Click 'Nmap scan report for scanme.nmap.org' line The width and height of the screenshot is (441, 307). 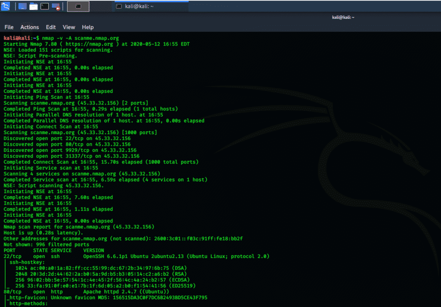pyautogui.click(x=79, y=227)
